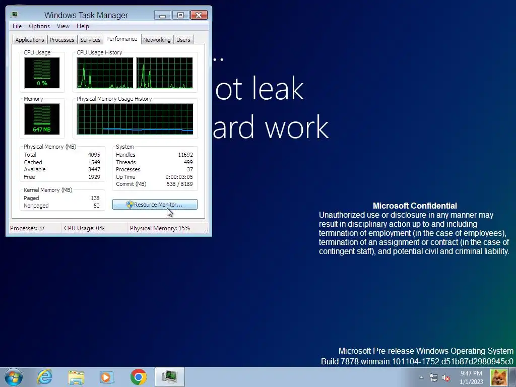Click the Cached value 1549
This screenshot has width=516, height=387.
(94, 162)
